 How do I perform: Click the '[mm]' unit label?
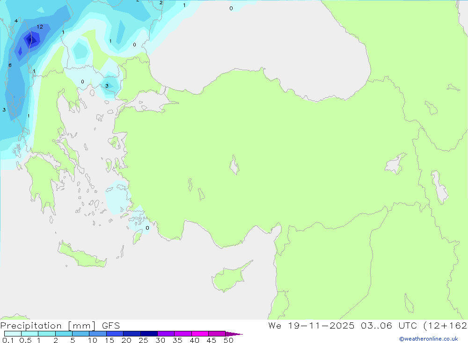click(x=82, y=326)
